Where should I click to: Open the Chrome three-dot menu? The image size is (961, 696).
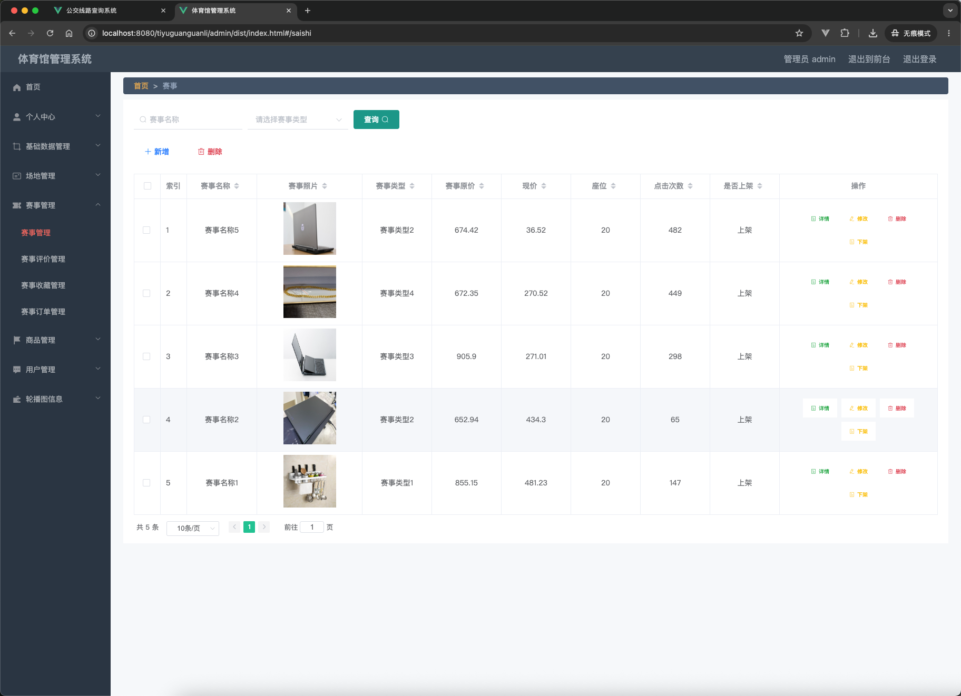(x=949, y=33)
